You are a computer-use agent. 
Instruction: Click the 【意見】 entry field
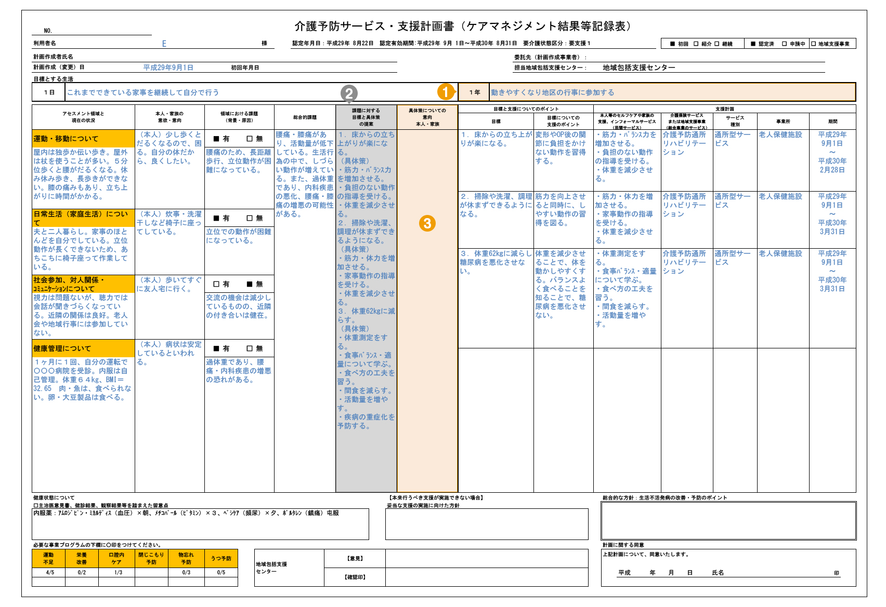(x=487, y=558)
